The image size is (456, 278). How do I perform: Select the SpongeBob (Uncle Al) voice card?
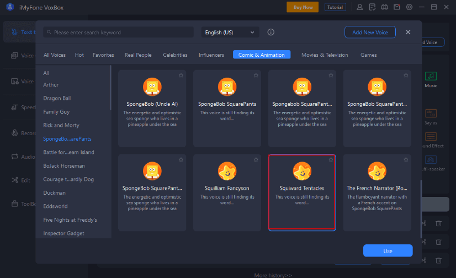[152, 108]
